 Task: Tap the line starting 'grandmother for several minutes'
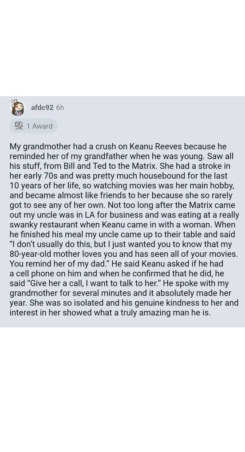pos(120,294)
